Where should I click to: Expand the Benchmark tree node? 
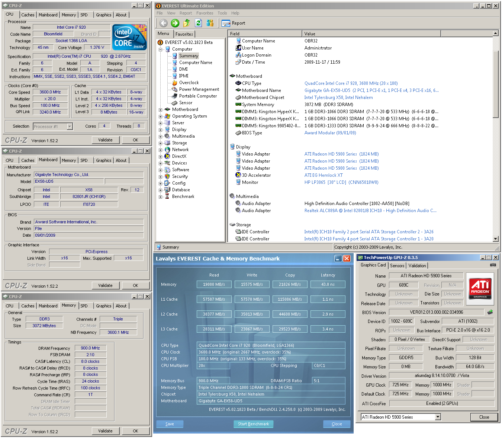[160, 196]
